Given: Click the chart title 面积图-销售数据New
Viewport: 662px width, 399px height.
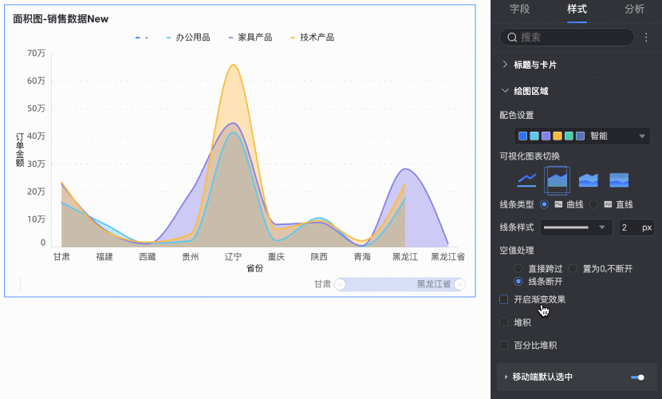Looking at the screenshot, I should (61, 19).
